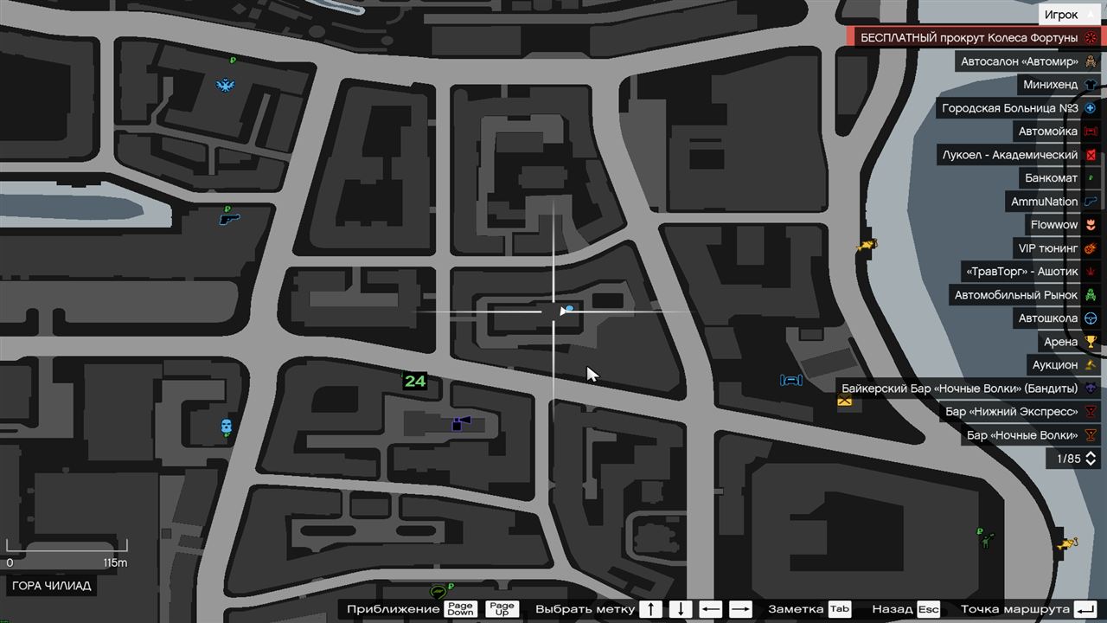Screen dimensions: 1107x623
Task: Select the green 24 store marker
Action: coord(415,381)
